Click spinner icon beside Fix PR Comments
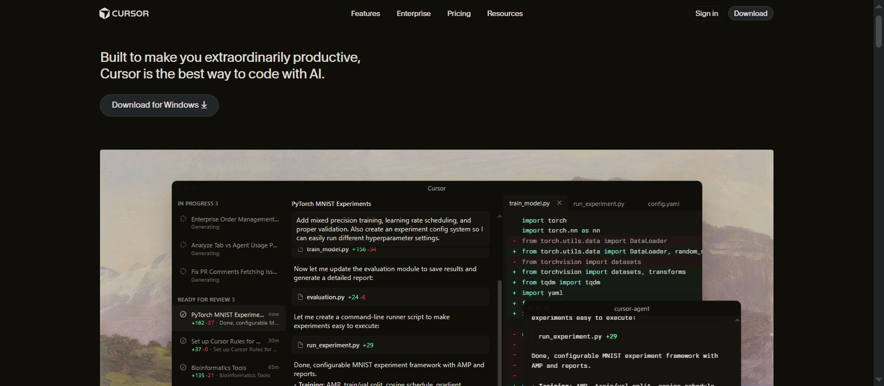The image size is (884, 386). pyautogui.click(x=183, y=271)
